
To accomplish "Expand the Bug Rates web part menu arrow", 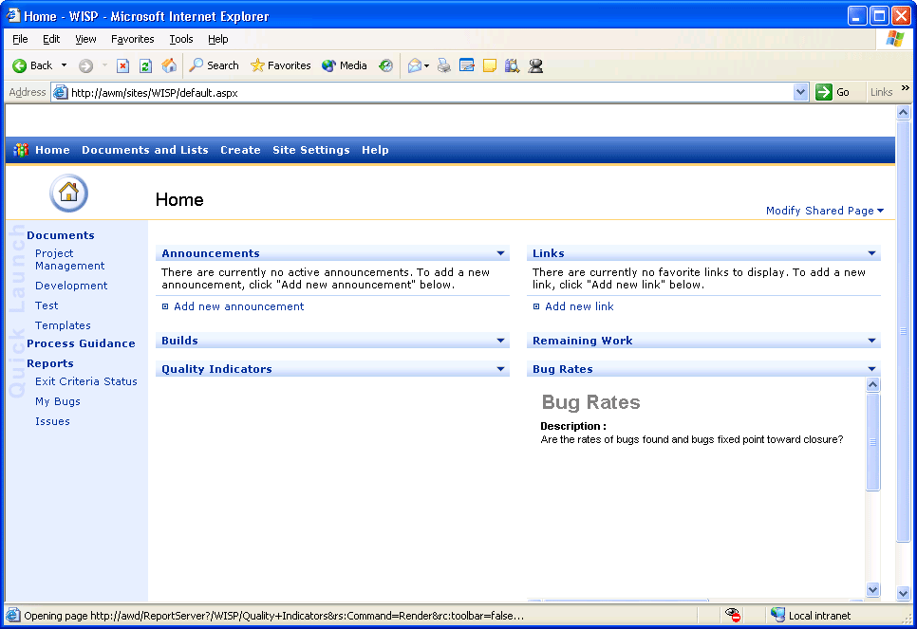I will [871, 369].
